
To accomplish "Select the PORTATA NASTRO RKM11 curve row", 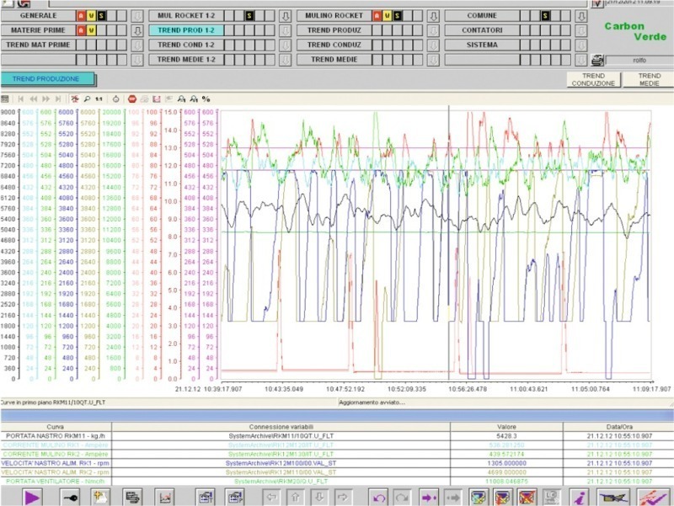I will click(x=55, y=436).
